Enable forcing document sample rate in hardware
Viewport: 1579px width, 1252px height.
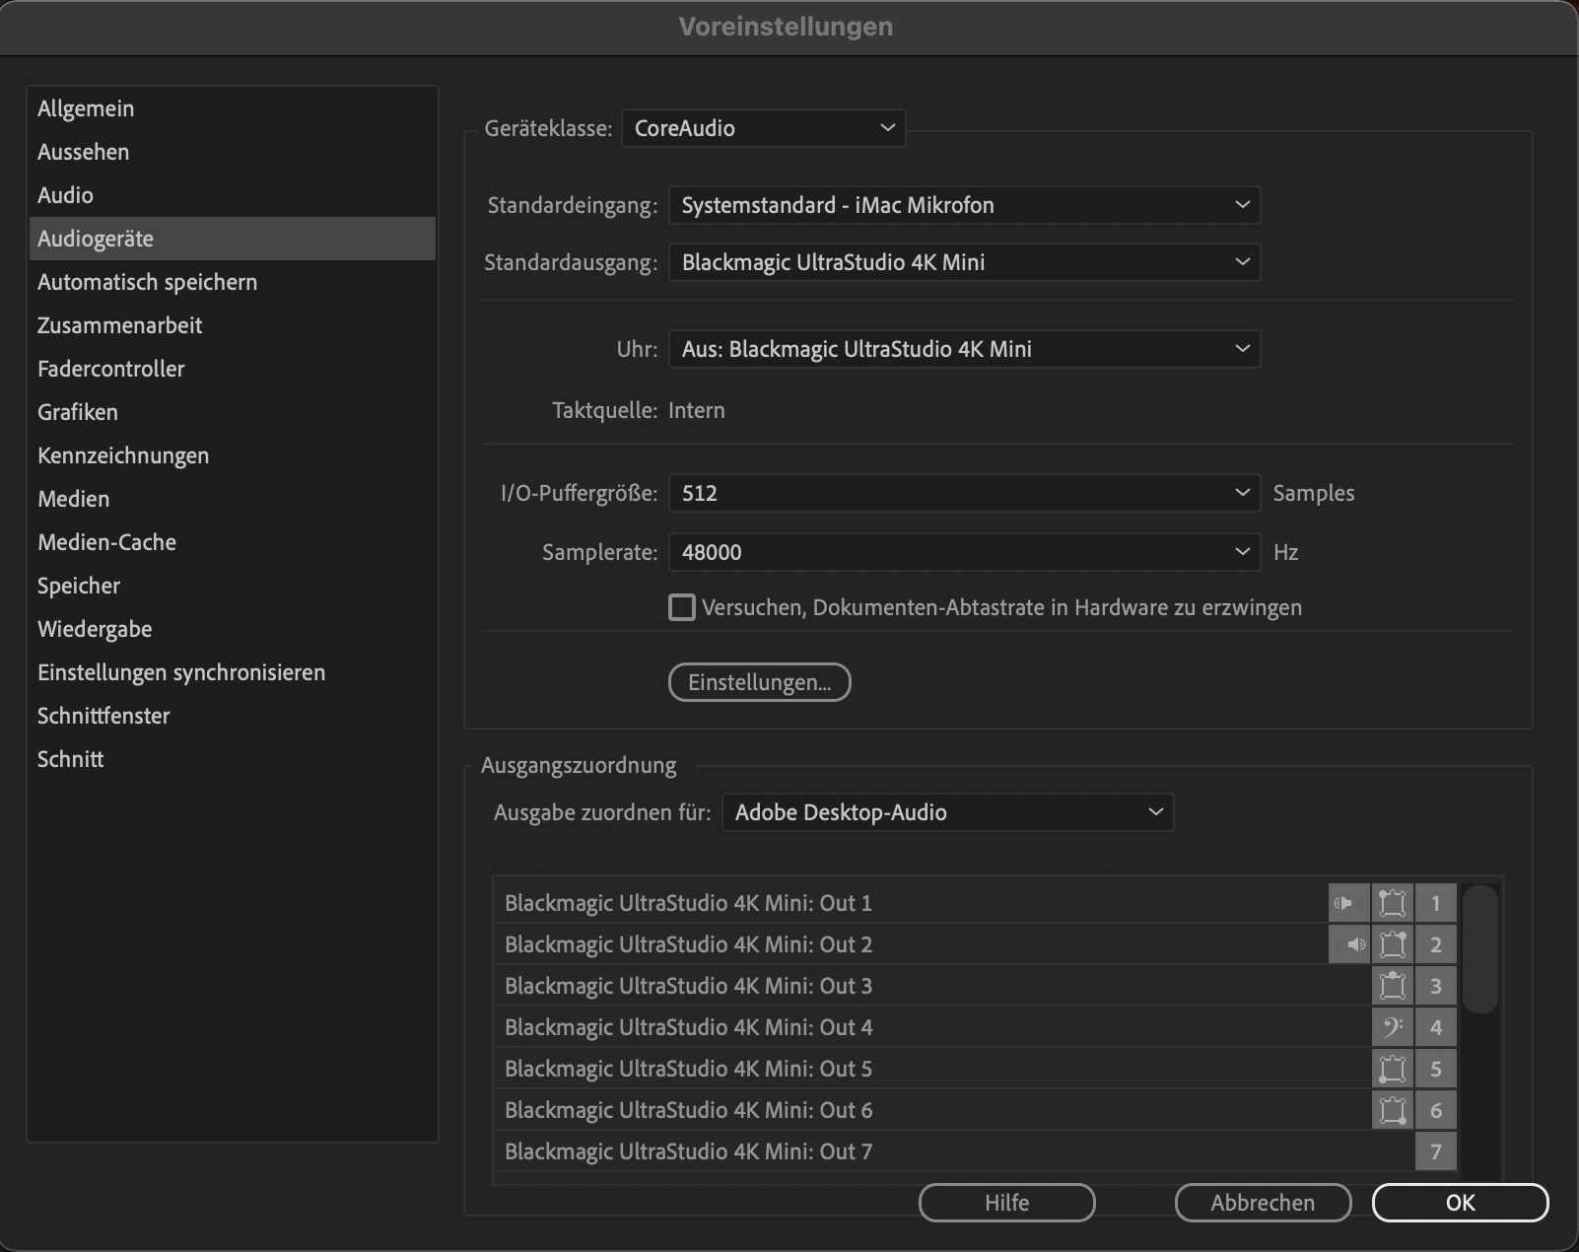click(681, 607)
